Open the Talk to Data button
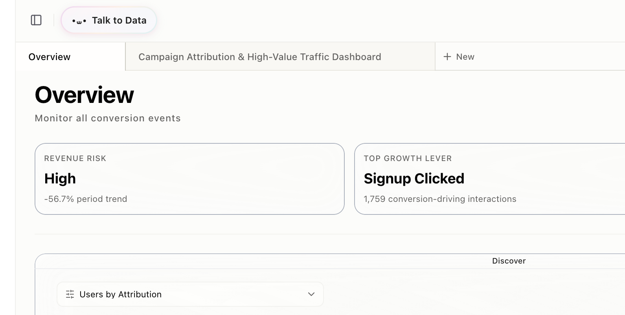This screenshot has width=625, height=315. pyautogui.click(x=119, y=20)
